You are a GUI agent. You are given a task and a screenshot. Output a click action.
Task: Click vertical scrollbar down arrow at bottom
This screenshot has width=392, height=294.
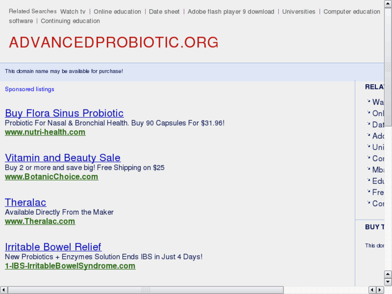[x=388, y=282]
